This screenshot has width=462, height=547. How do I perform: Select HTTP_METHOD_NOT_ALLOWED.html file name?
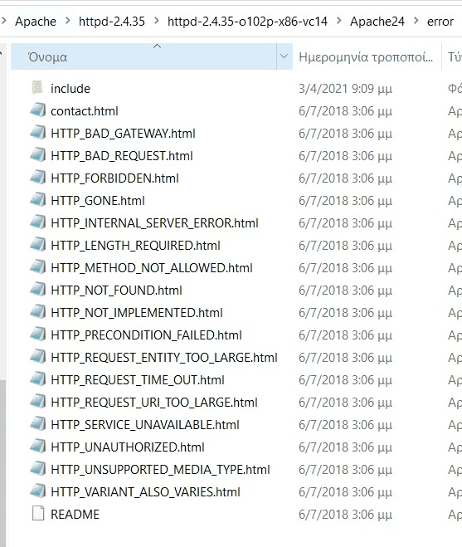click(x=152, y=268)
